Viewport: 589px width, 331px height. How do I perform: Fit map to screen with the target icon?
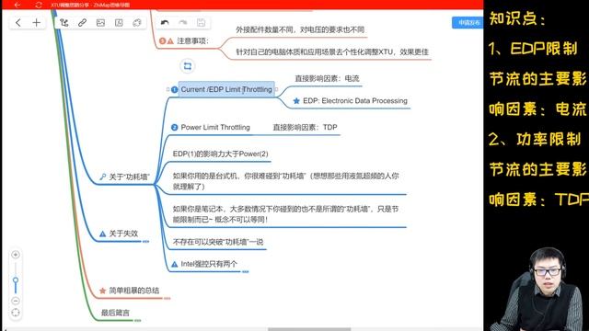tap(16, 313)
